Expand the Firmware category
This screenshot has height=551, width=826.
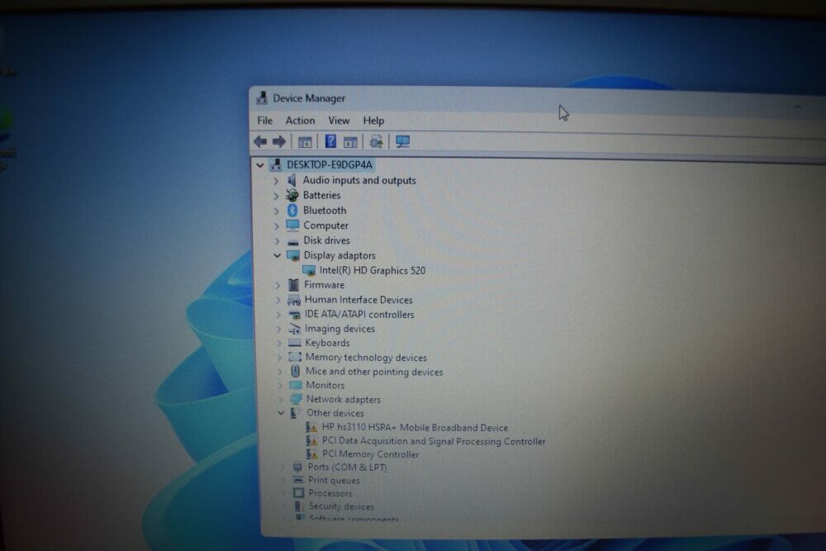click(278, 286)
